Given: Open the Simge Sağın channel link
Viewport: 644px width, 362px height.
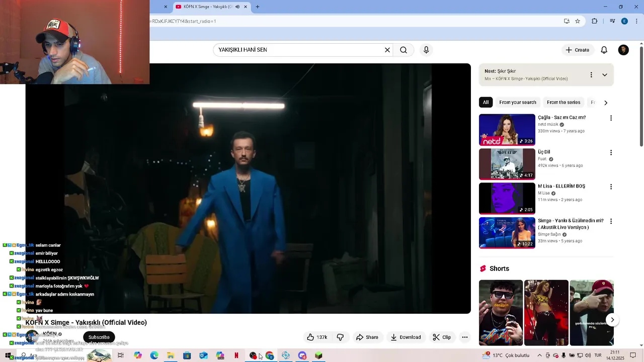Looking at the screenshot, I should [549, 234].
